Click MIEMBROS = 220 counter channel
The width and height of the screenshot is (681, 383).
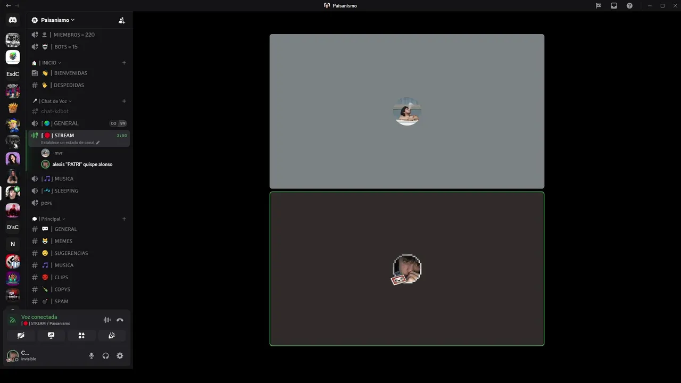[x=79, y=35]
